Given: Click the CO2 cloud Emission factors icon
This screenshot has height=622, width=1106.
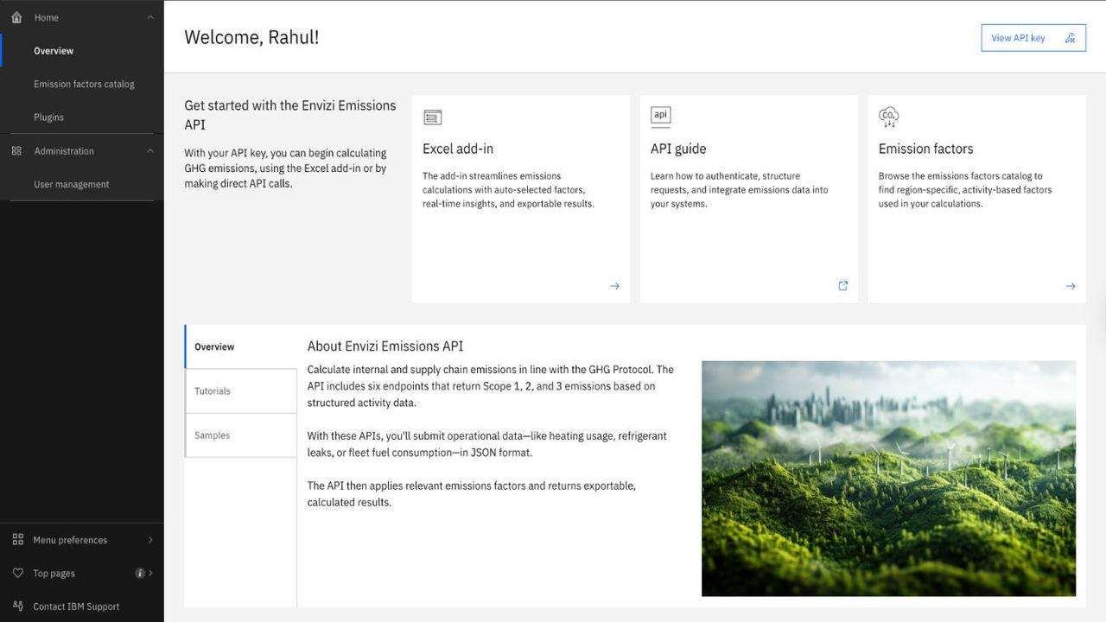Looking at the screenshot, I should click(888, 117).
